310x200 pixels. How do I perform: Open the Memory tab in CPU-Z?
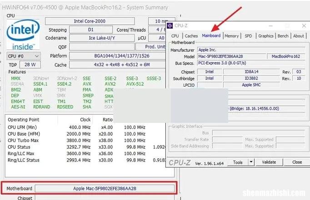[231, 36]
